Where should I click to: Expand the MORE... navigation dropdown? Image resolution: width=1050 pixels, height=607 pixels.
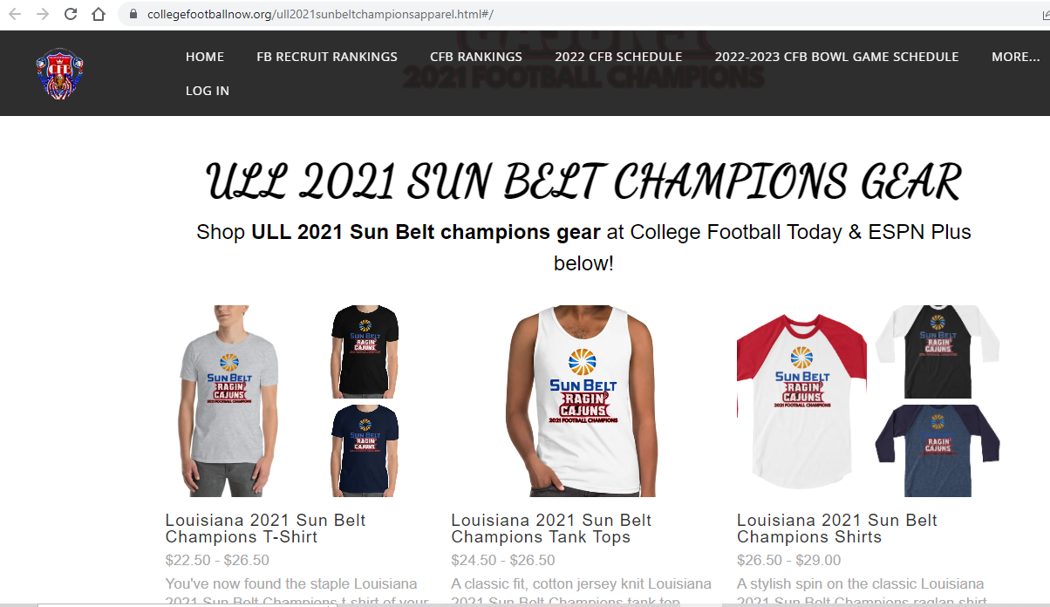[x=1015, y=57]
